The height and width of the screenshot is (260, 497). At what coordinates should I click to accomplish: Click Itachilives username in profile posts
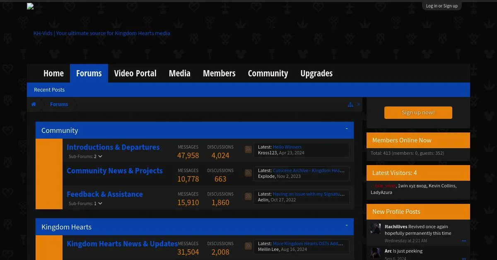click(396, 227)
